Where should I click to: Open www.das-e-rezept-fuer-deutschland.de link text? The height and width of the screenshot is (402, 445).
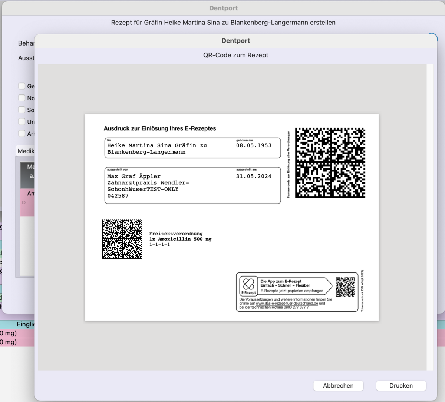[287, 303]
